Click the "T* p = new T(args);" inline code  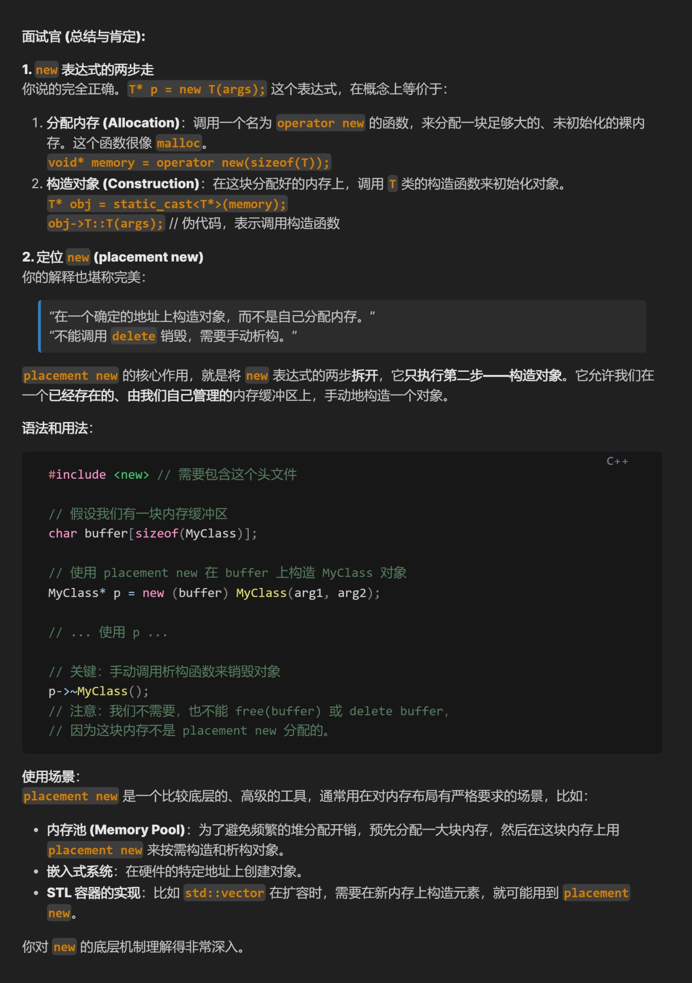coord(197,89)
